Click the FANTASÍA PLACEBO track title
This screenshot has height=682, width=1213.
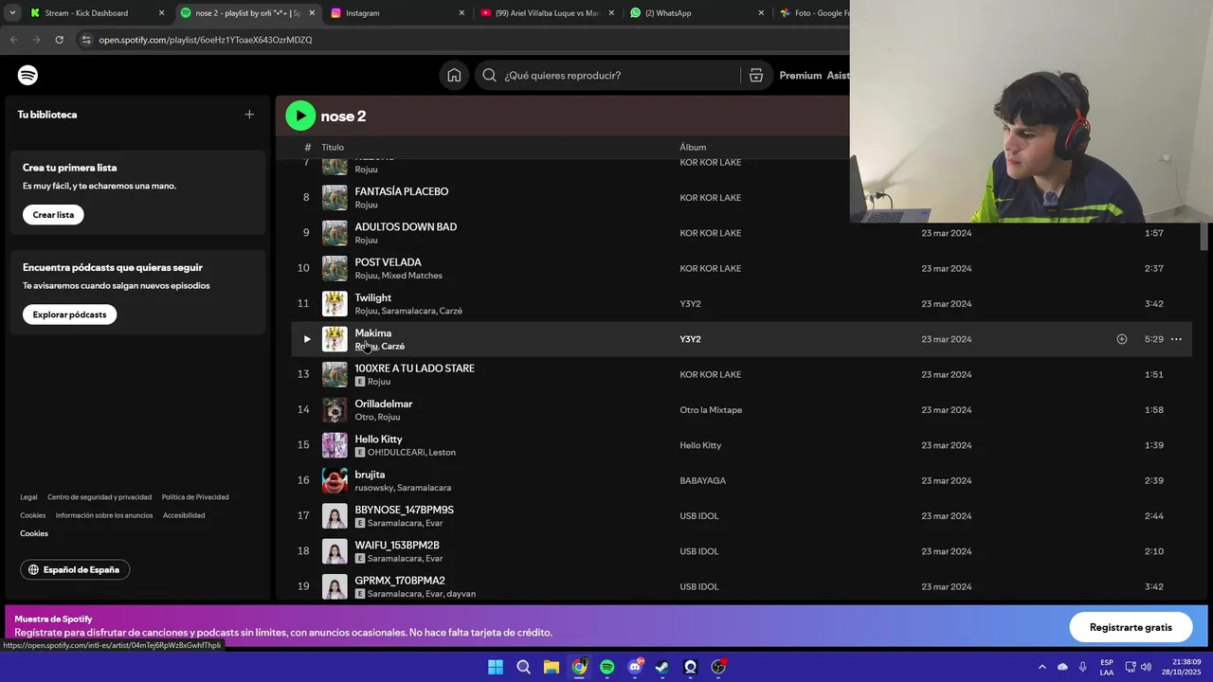point(402,191)
